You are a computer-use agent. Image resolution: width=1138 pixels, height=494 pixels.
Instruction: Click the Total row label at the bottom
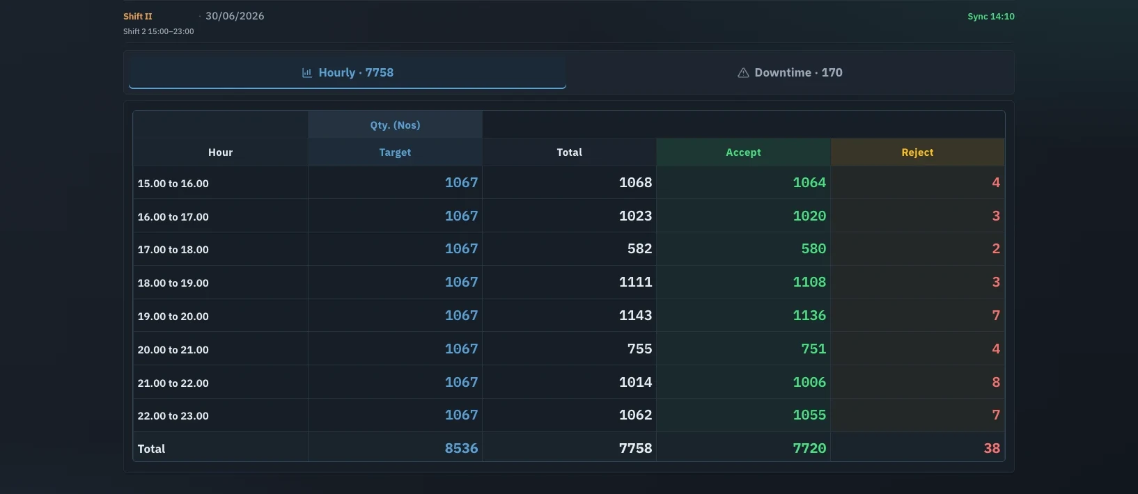coord(151,449)
